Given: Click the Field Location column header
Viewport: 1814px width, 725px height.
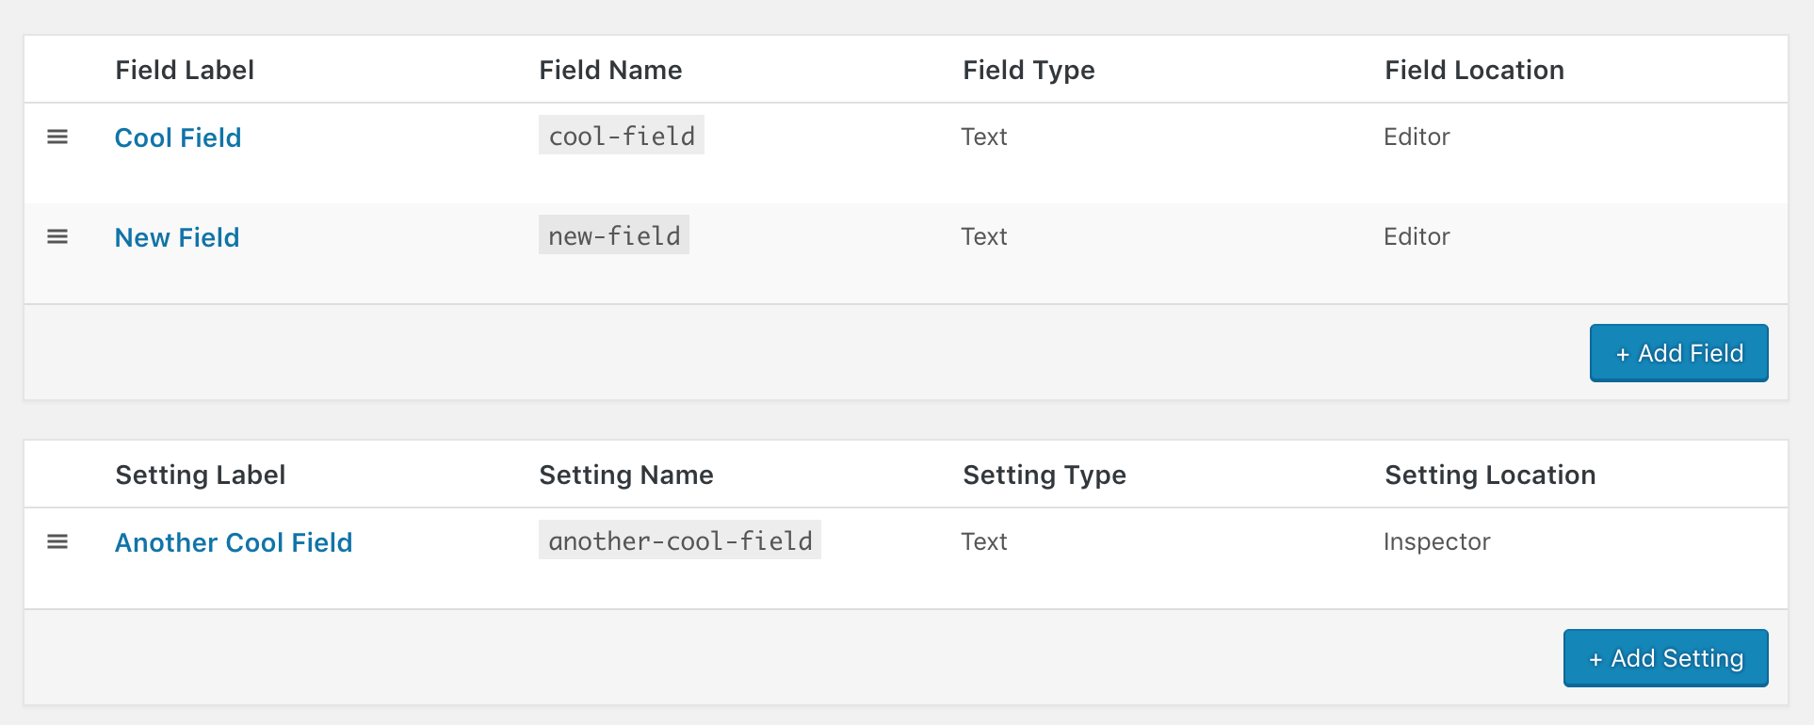Looking at the screenshot, I should point(1474,70).
